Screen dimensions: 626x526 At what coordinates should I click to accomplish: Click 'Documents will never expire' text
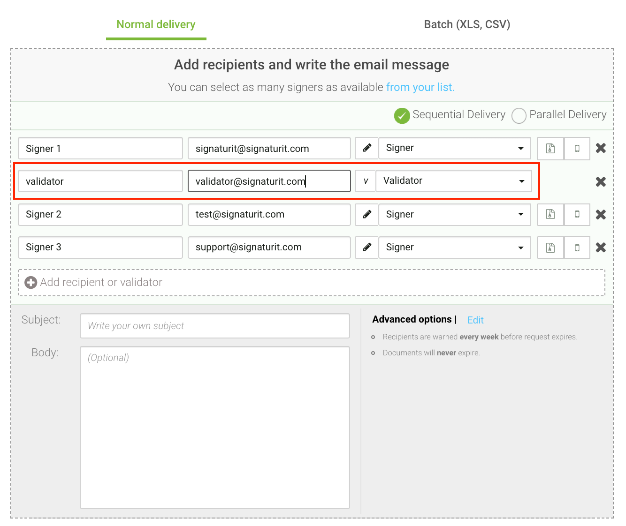pyautogui.click(x=431, y=353)
